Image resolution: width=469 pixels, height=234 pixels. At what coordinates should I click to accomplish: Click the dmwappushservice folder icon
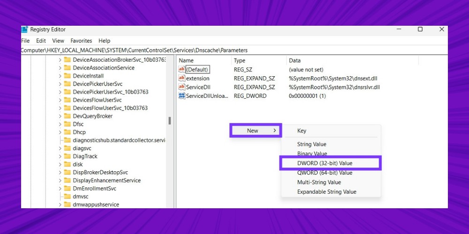point(67,205)
